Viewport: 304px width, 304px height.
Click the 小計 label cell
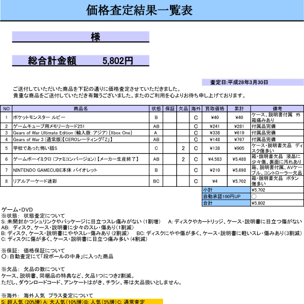pyautogui.click(x=227, y=190)
